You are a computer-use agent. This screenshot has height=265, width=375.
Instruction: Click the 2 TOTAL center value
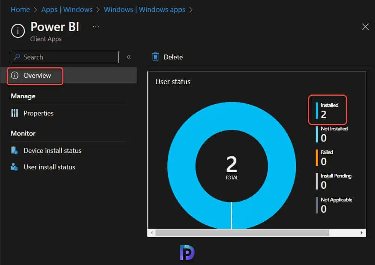232,167
